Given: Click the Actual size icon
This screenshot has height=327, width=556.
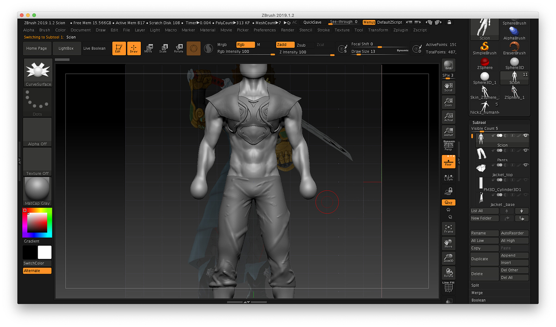Looking at the screenshot, I should click(449, 117).
